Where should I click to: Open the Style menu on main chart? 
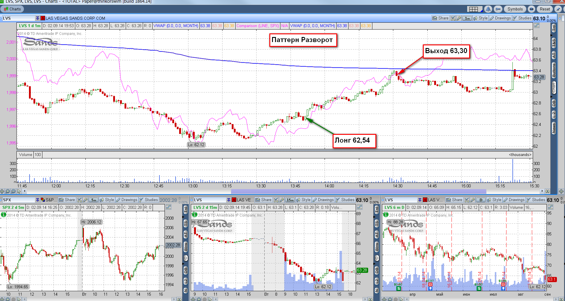tap(480, 18)
